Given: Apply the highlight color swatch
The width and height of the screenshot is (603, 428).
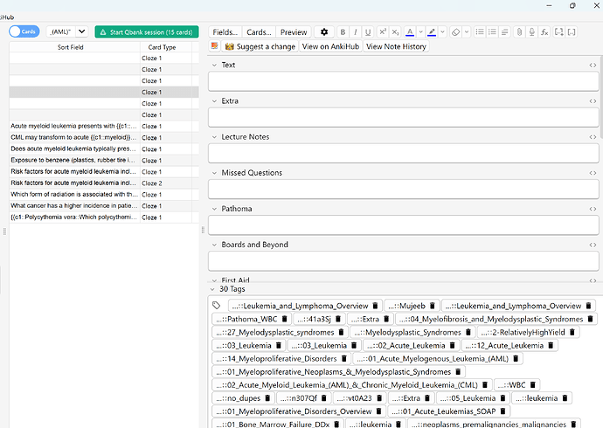Looking at the screenshot, I should pos(432,31).
